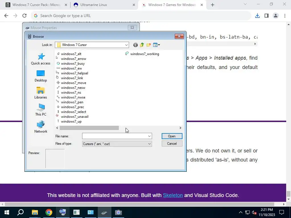Expand the Look in folder dropdown
This screenshot has width=291, height=218.
(x=126, y=45)
